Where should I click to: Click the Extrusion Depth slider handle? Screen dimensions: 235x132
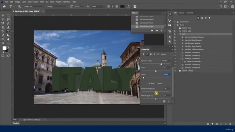[x=161, y=64]
